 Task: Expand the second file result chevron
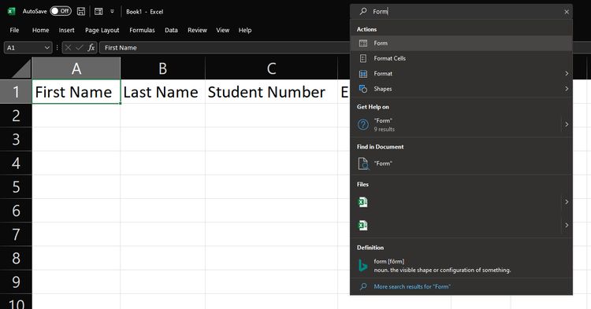tap(567, 225)
